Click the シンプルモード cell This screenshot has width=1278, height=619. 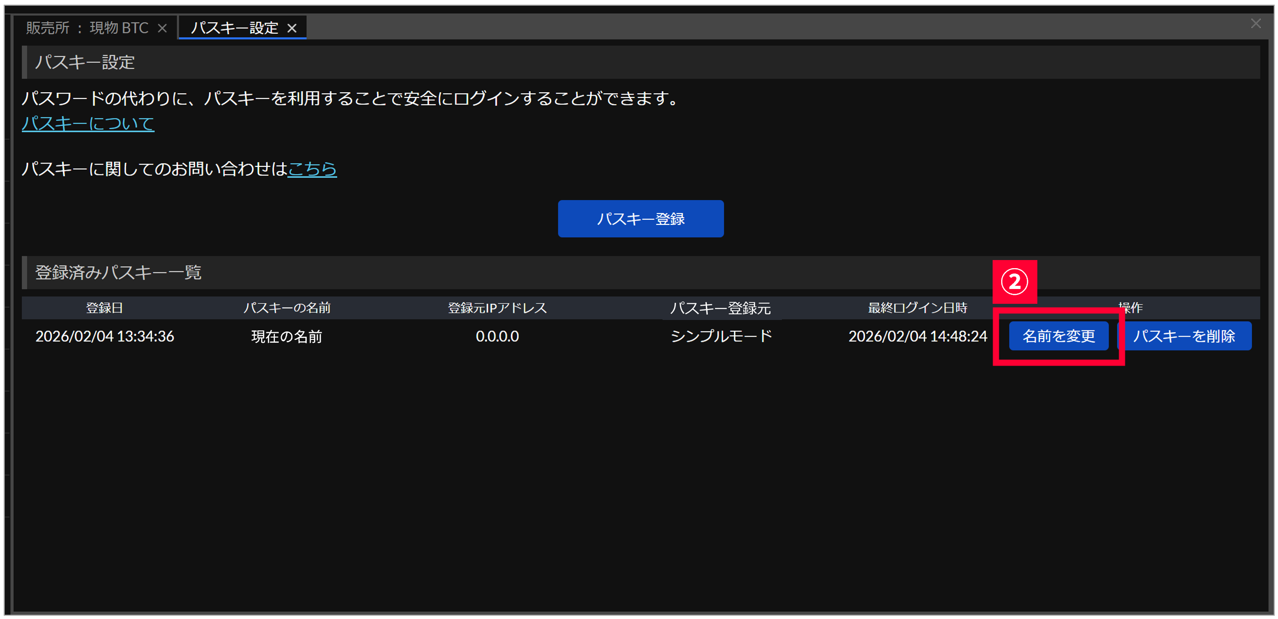(x=722, y=337)
